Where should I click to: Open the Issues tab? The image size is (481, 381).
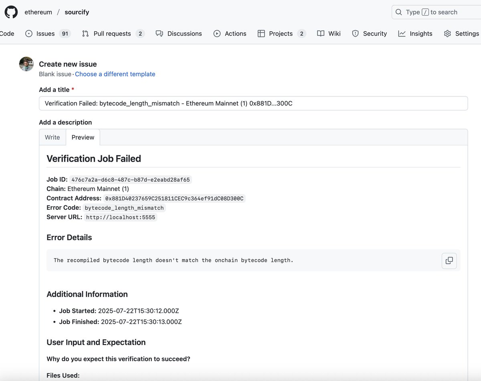(x=48, y=34)
